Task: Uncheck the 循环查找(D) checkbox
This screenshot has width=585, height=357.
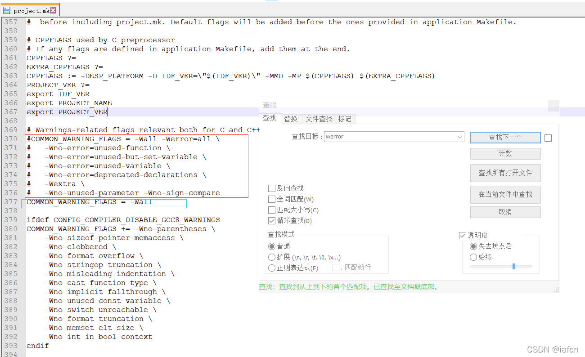Action: (271, 221)
